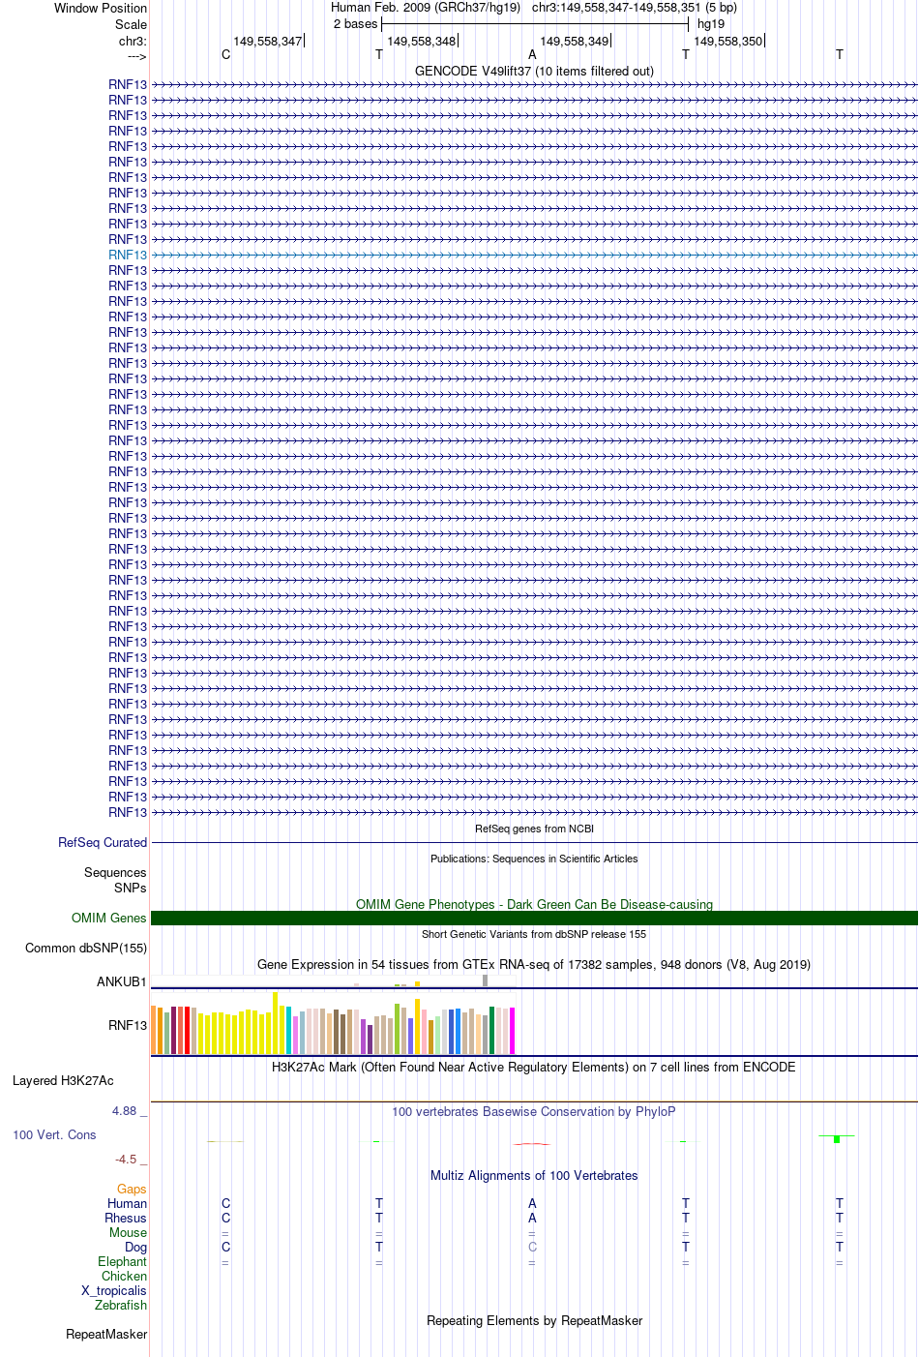The height and width of the screenshot is (1357, 919).
Task: Click the RepeatMasker track label
Action: [x=106, y=1334]
